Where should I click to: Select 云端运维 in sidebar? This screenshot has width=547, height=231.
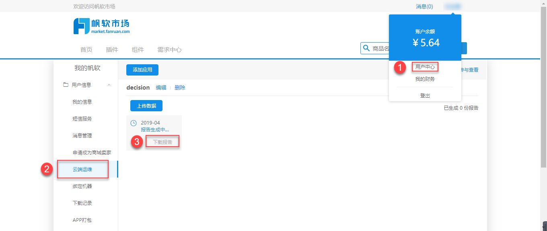point(82,169)
